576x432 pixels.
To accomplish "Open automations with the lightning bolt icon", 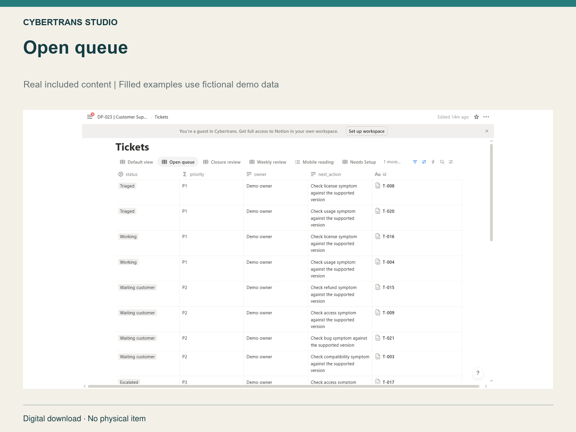I will pos(433,162).
